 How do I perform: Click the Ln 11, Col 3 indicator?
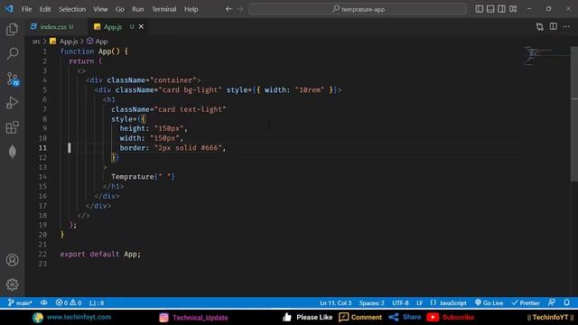point(335,303)
